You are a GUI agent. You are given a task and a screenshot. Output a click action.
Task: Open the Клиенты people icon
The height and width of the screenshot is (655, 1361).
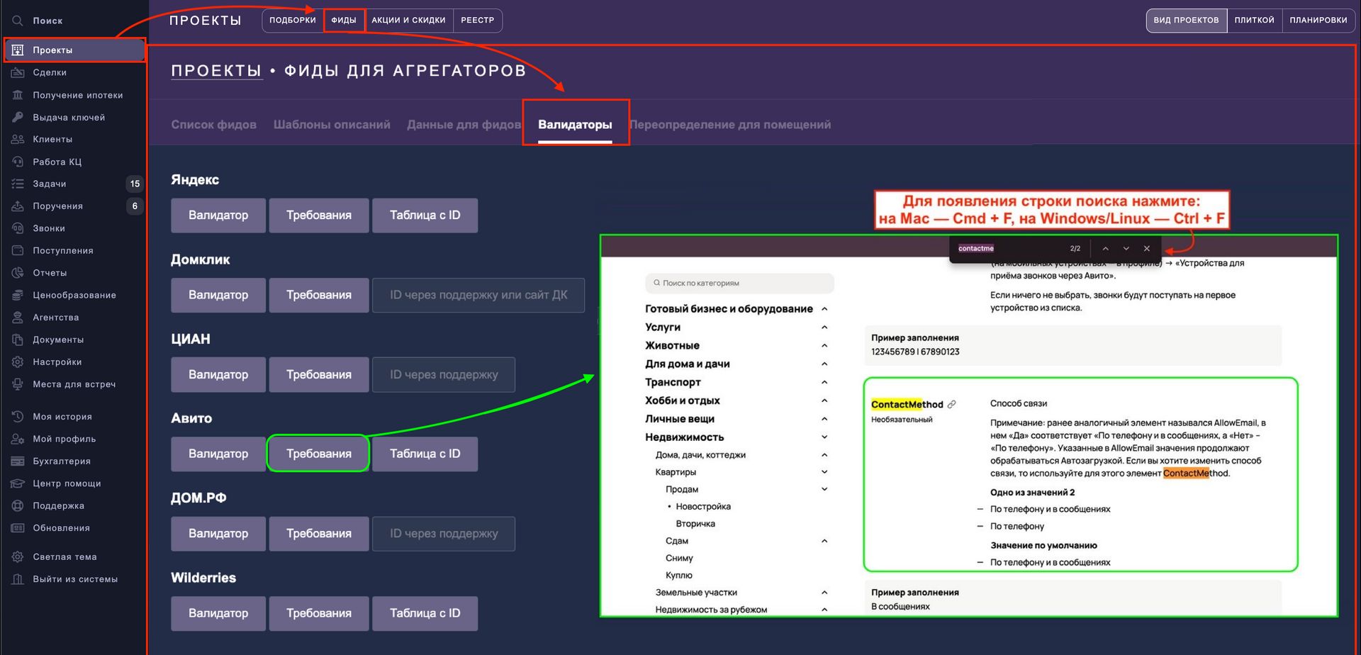pyautogui.click(x=18, y=139)
